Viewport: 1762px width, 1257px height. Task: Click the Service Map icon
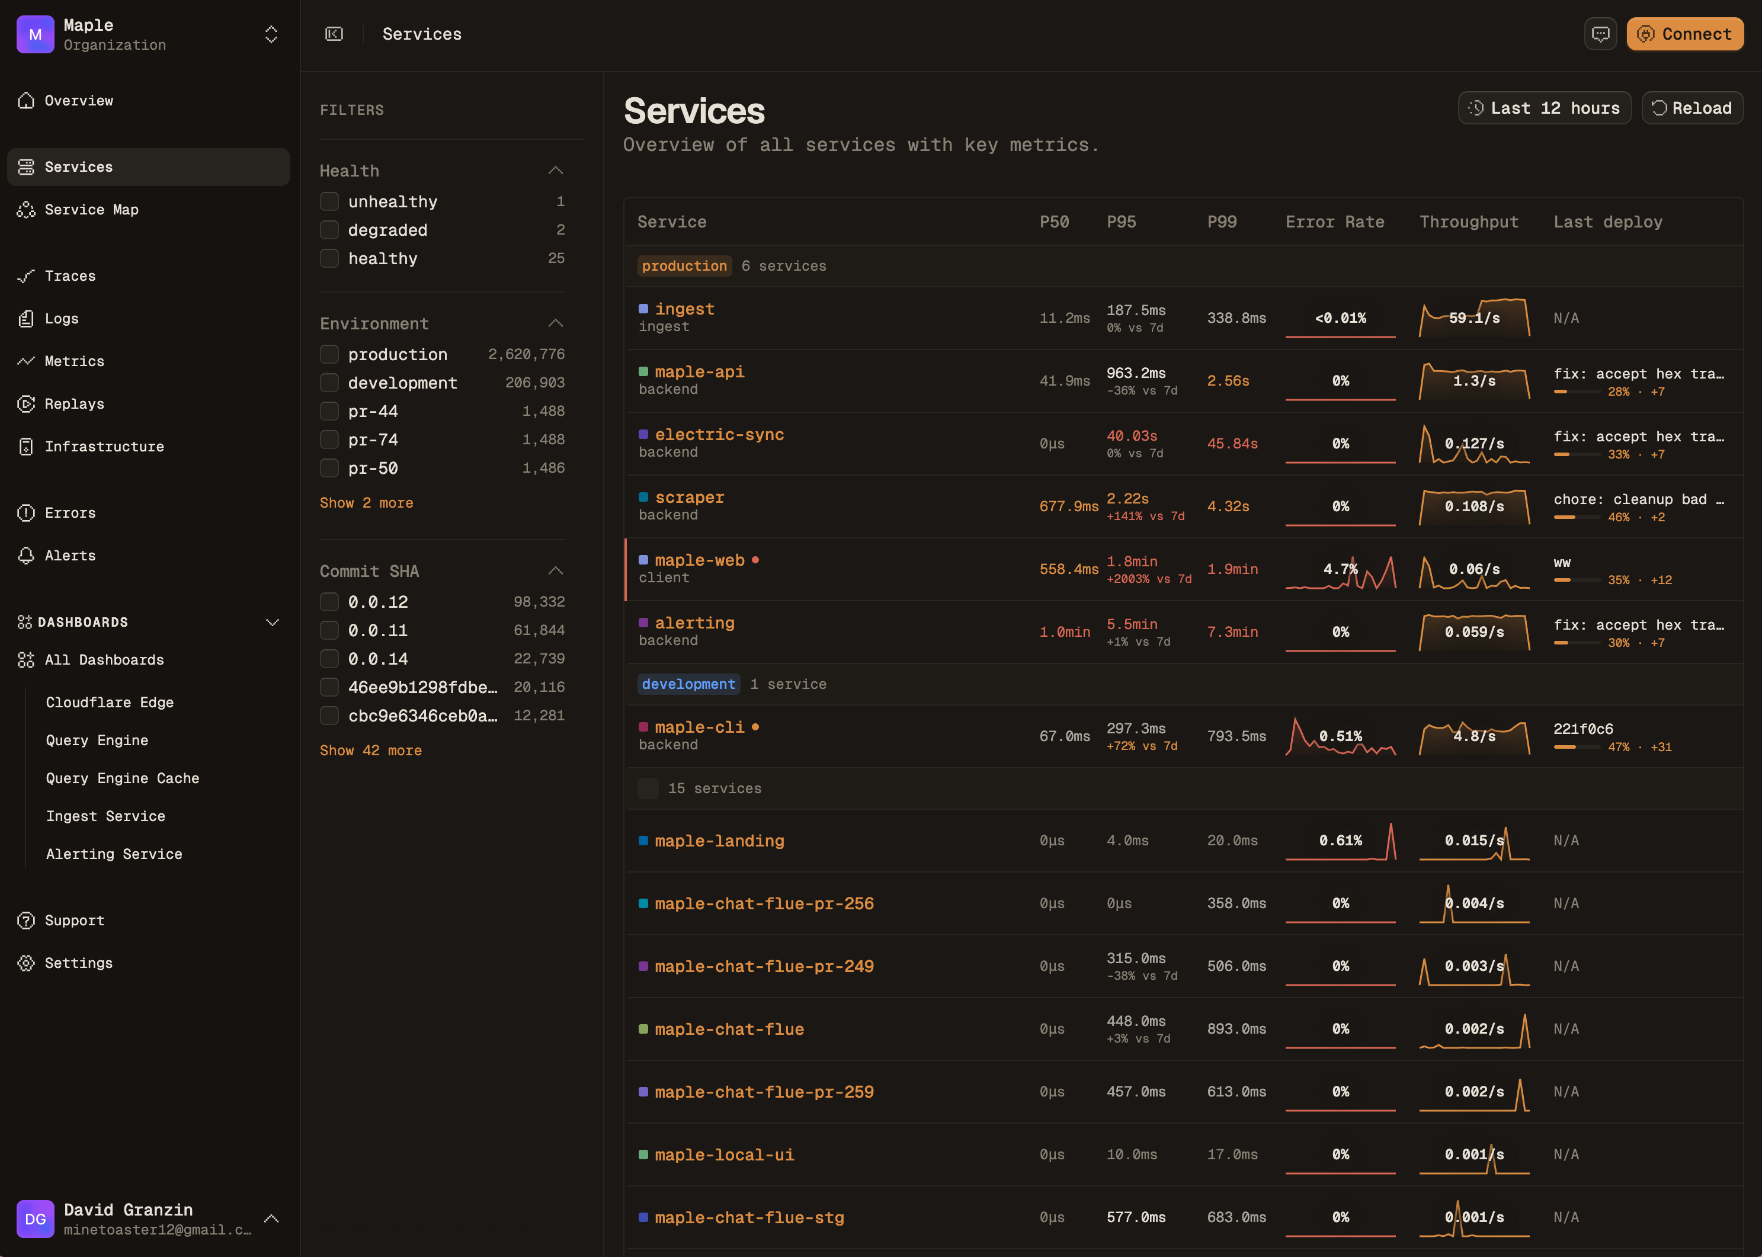26,210
